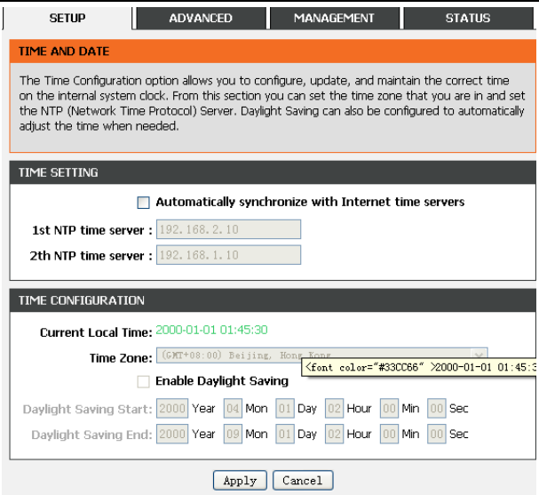Enable automatic sync with Internet time servers

tap(143, 203)
